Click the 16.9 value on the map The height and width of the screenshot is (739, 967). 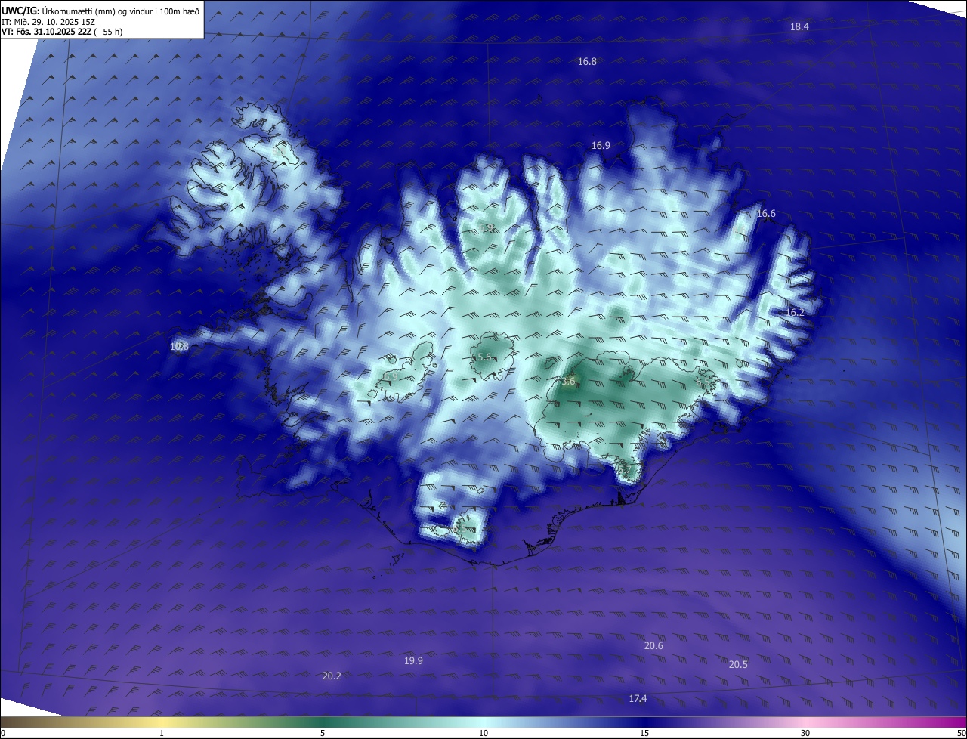601,146
